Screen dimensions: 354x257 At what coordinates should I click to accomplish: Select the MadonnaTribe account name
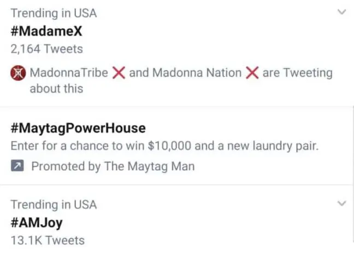point(69,73)
